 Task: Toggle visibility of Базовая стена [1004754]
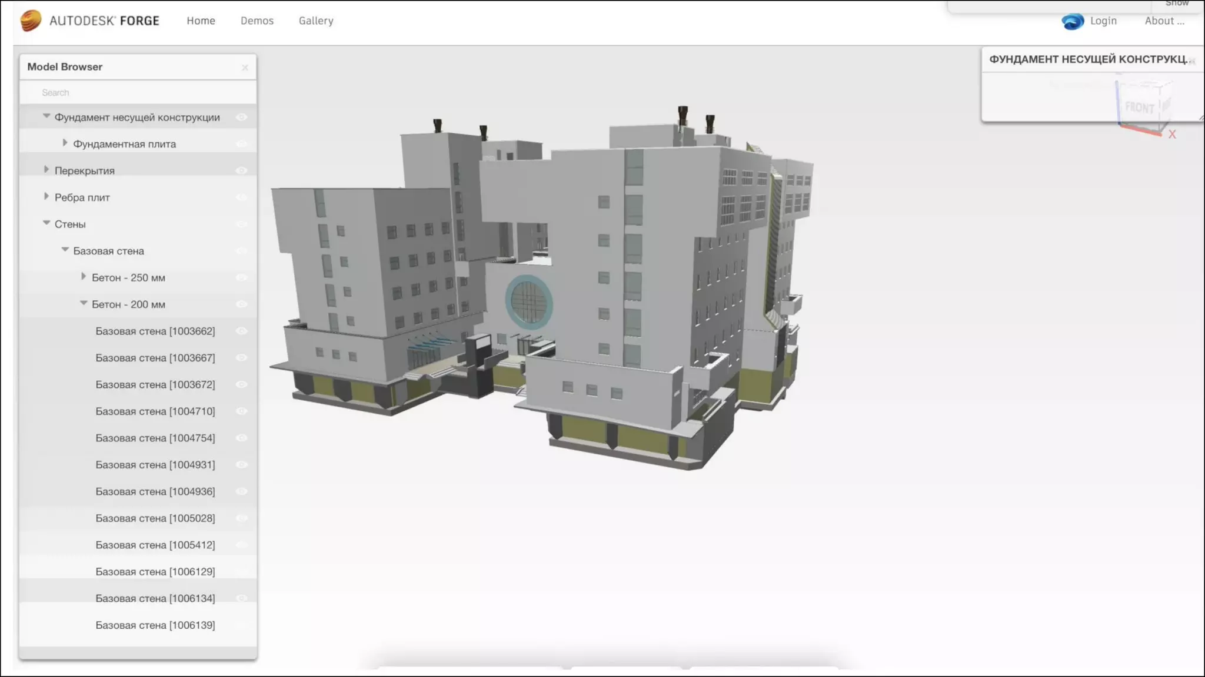241,438
